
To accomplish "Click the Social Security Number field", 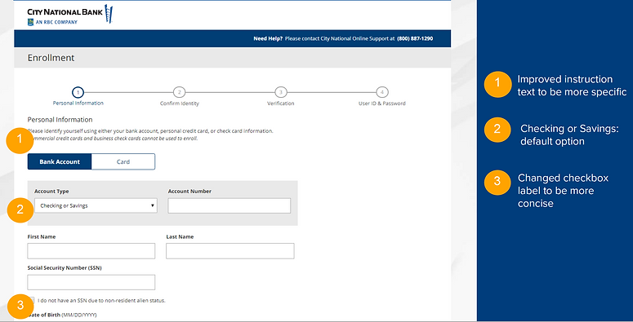I will [x=91, y=282].
